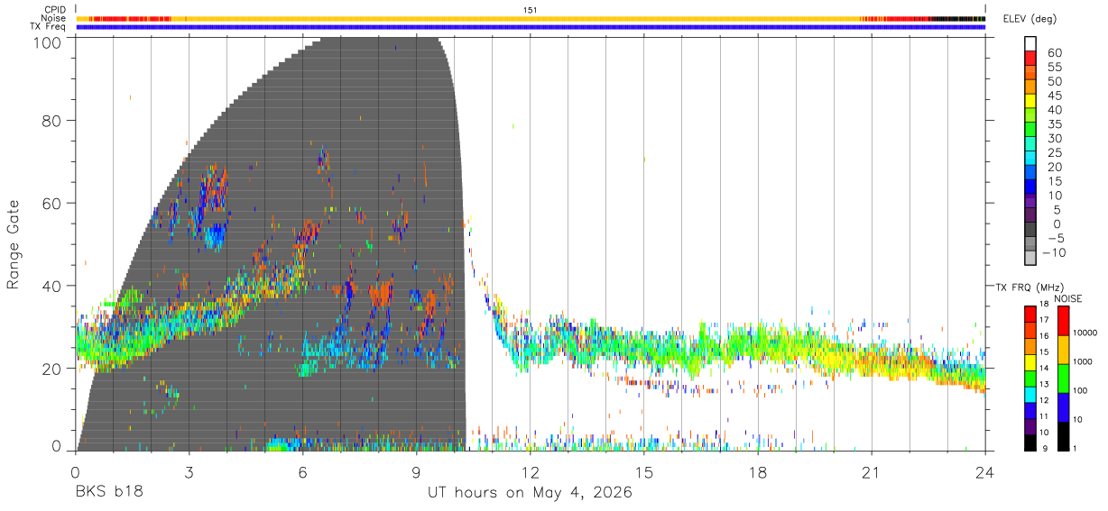Click the 55 label on the elevation scale
1108x511 pixels.
[1055, 67]
